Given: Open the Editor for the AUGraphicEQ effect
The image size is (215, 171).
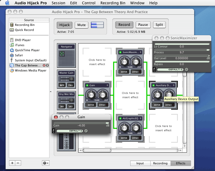Looking at the screenshot, I should pyautogui.click(x=124, y=138).
